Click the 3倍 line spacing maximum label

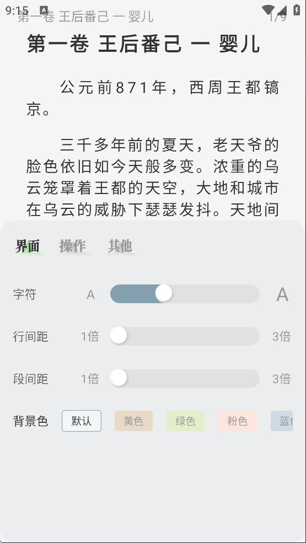tap(281, 336)
